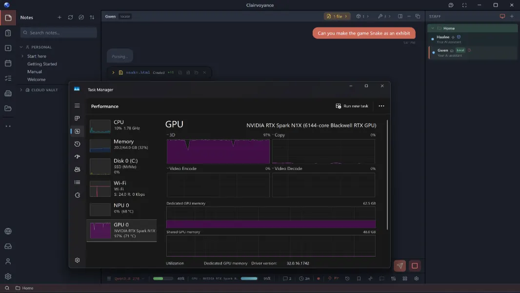Screen dimensions: 520x293
Task: Open Haalee assistant in Staff panel
Action: (473, 39)
